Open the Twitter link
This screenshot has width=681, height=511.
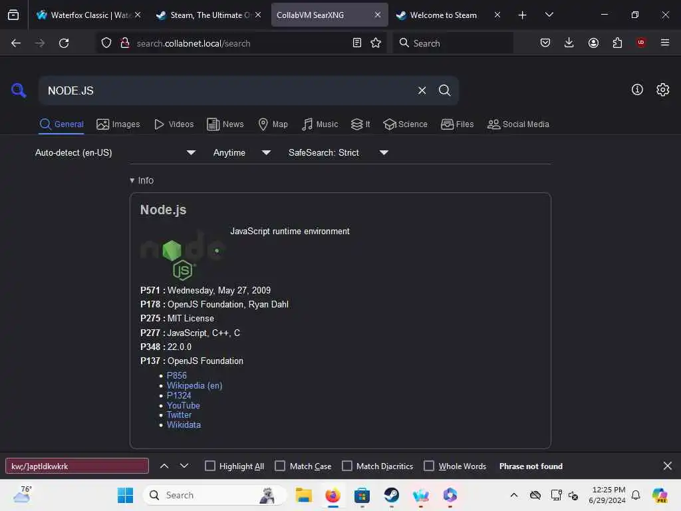click(x=179, y=415)
